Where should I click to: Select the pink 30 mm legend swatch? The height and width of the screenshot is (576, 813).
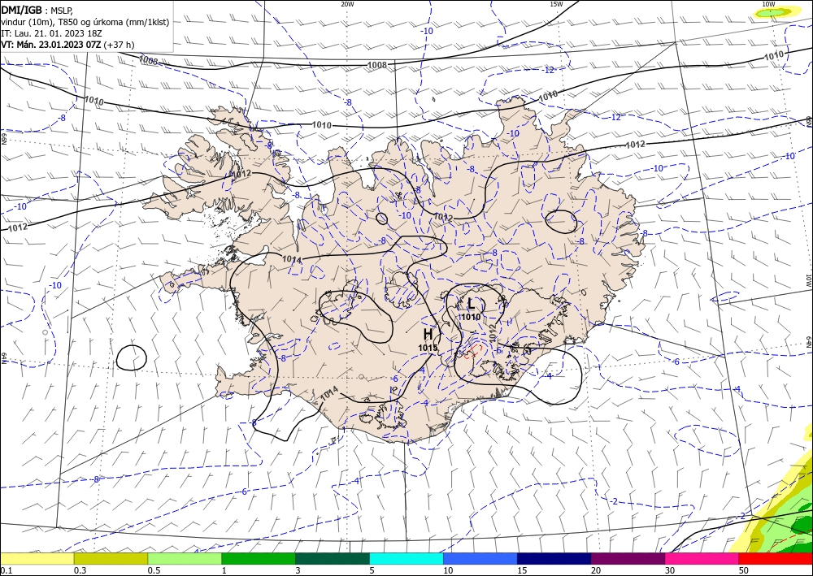point(702,559)
